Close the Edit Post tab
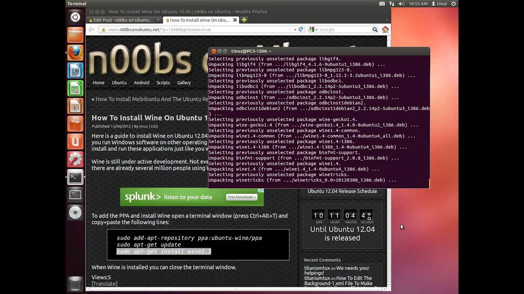Image resolution: width=524 pixels, height=294 pixels. (x=158, y=20)
